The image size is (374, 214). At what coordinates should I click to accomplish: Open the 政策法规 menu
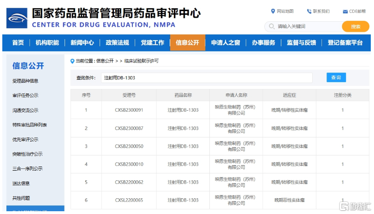pos(117,43)
